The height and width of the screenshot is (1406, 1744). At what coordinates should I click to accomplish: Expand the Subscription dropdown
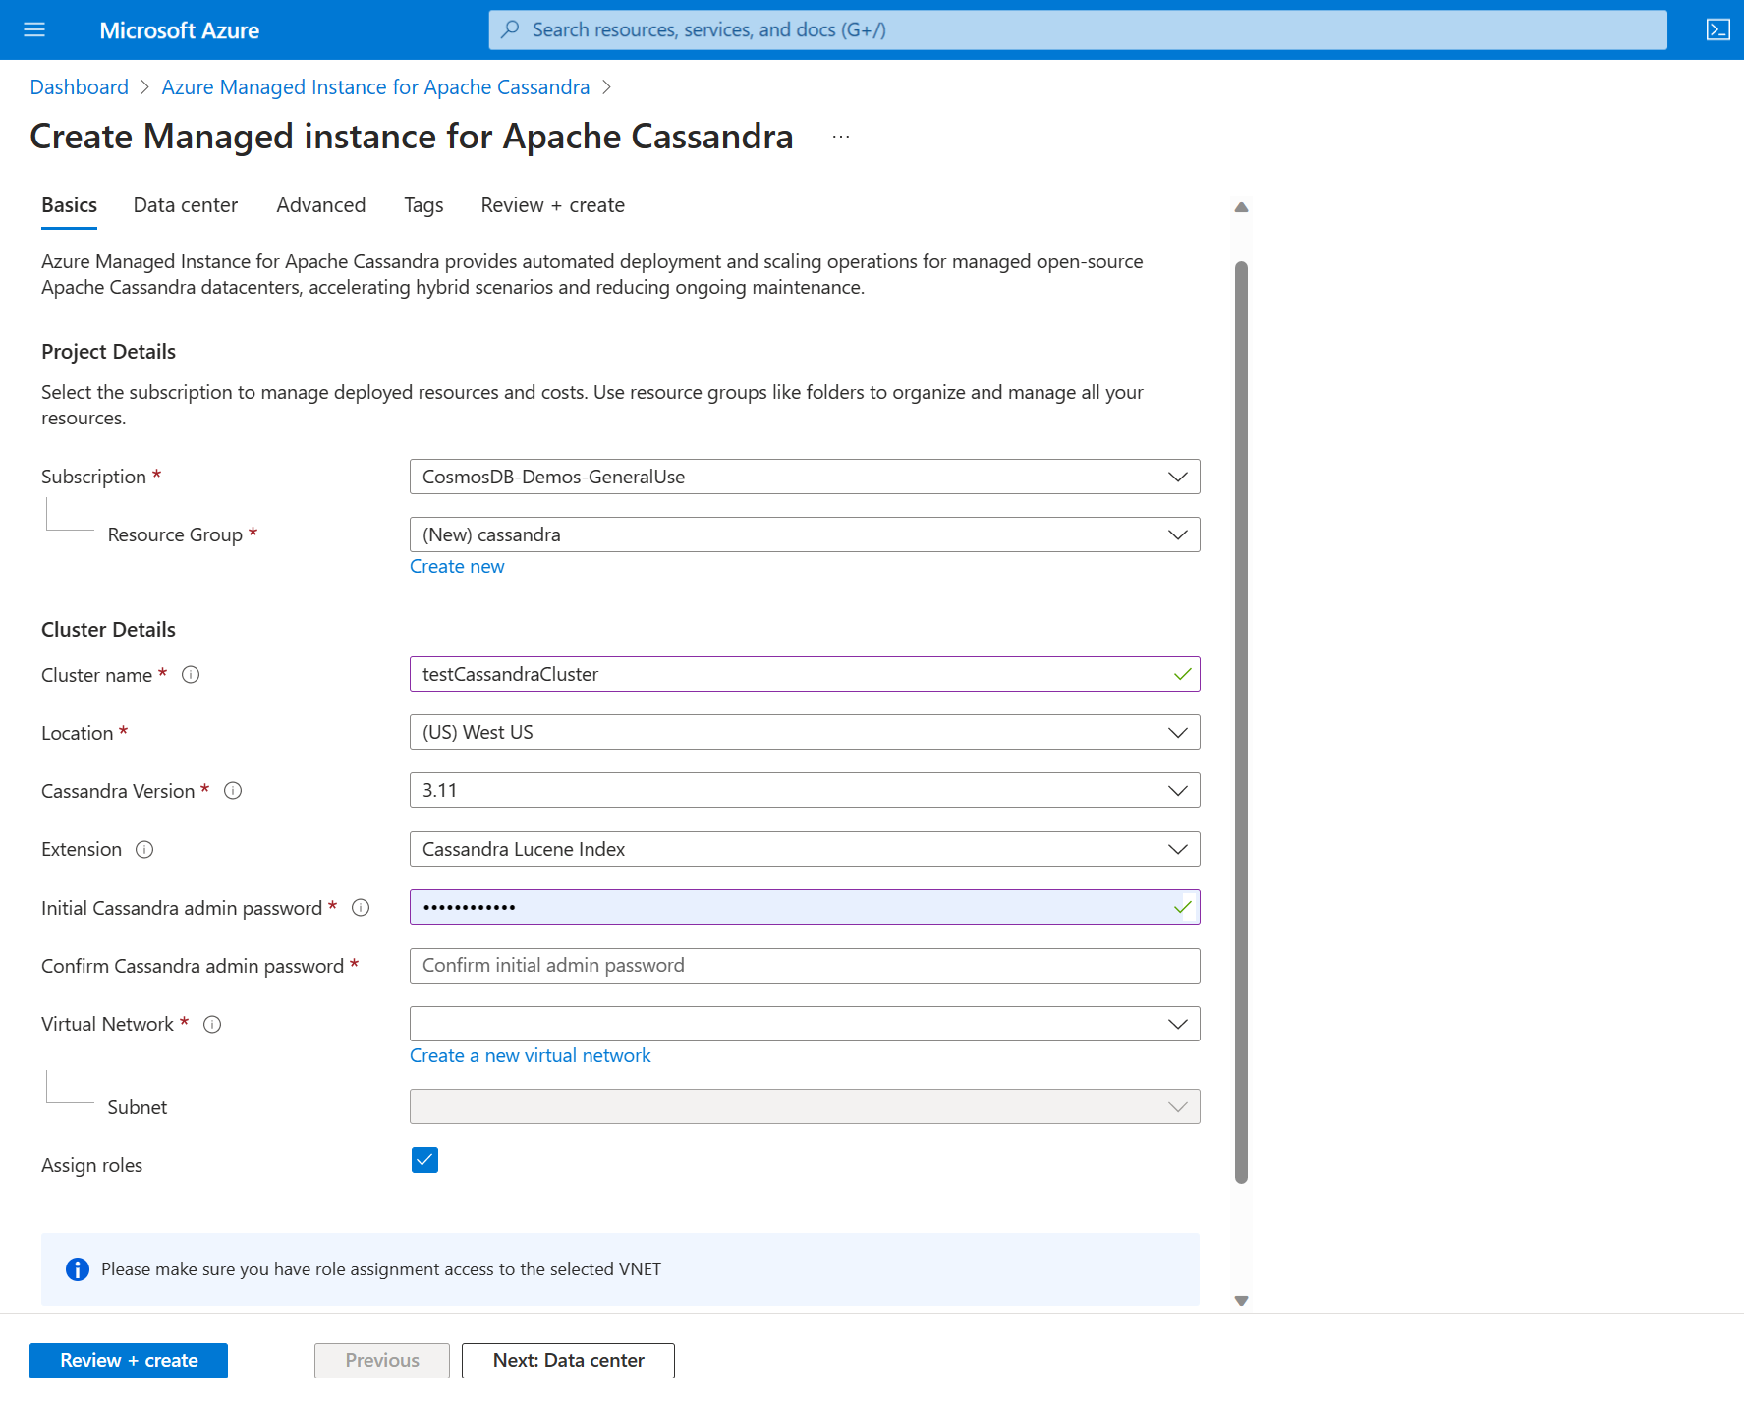(x=805, y=477)
